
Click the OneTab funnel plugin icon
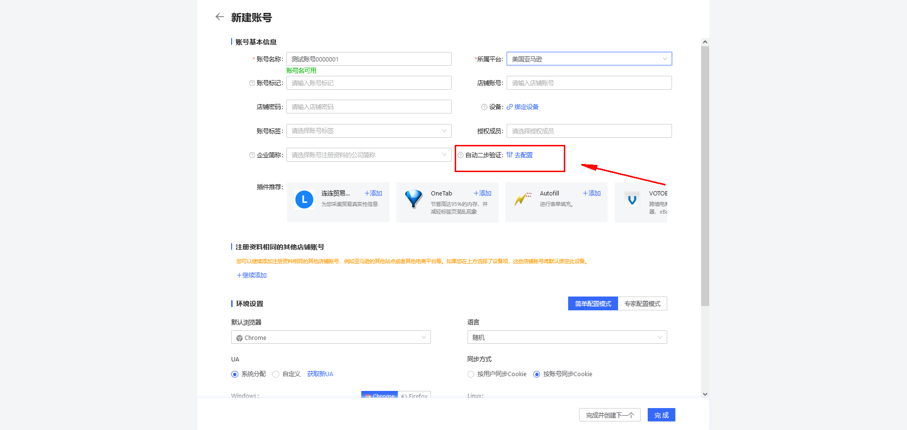413,199
